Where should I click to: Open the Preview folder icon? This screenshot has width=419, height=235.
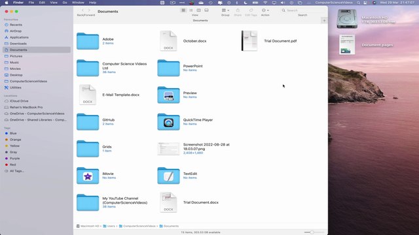click(168, 95)
